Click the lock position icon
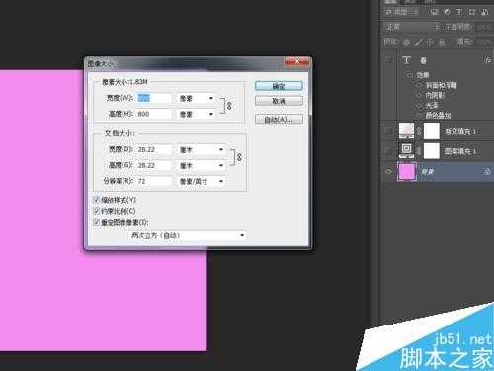The height and width of the screenshot is (371, 494). 430,42
